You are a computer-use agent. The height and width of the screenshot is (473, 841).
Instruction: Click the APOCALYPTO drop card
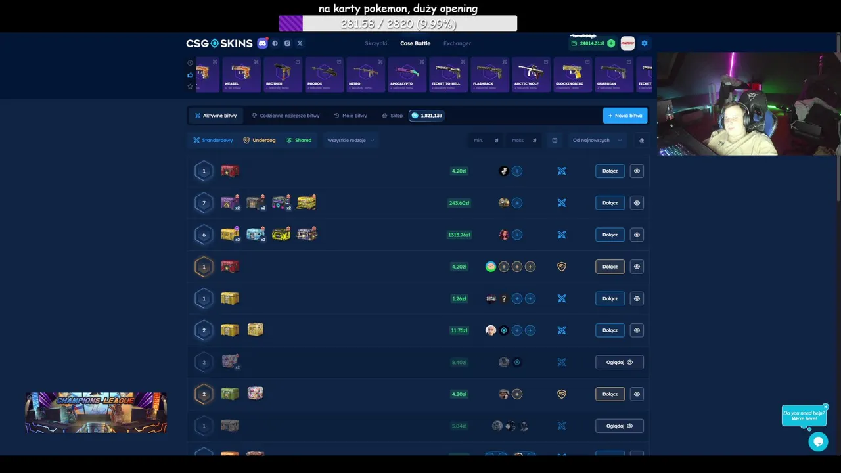point(407,74)
